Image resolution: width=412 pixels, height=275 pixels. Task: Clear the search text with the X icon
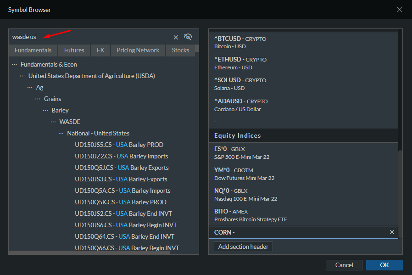coord(176,37)
